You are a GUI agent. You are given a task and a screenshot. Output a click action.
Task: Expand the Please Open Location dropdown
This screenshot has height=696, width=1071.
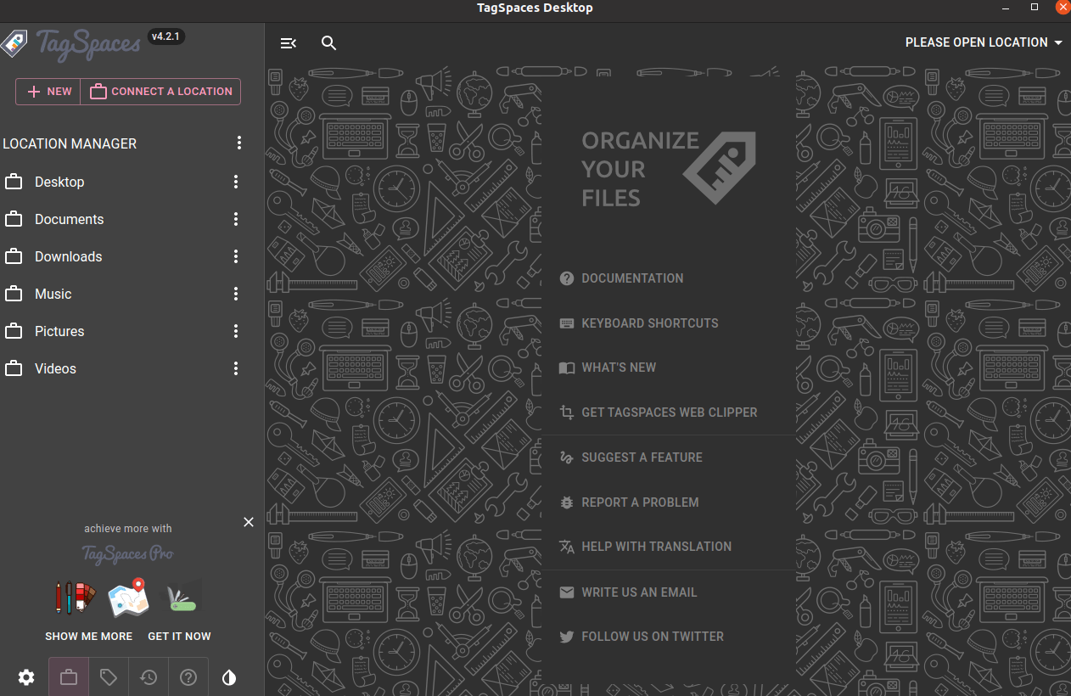984,42
